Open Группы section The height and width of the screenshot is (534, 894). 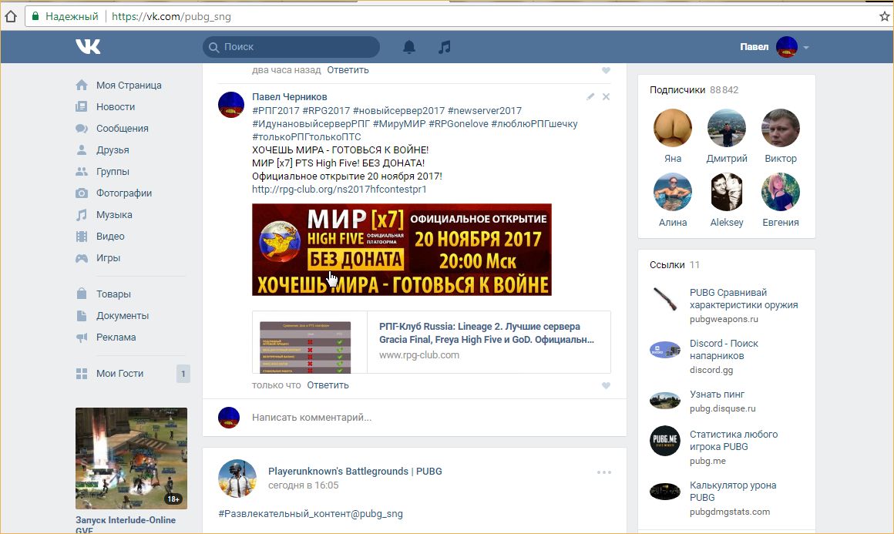113,172
